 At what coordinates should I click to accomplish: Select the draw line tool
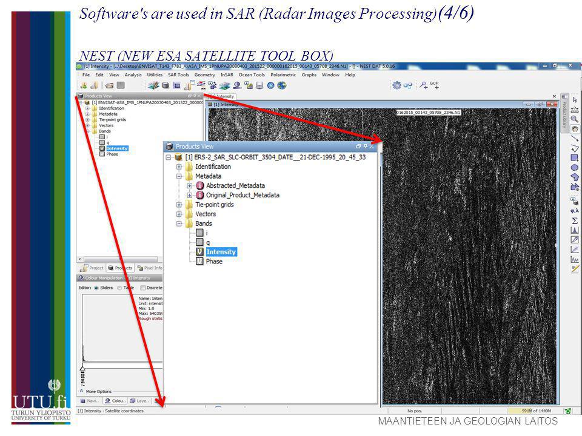575,138
